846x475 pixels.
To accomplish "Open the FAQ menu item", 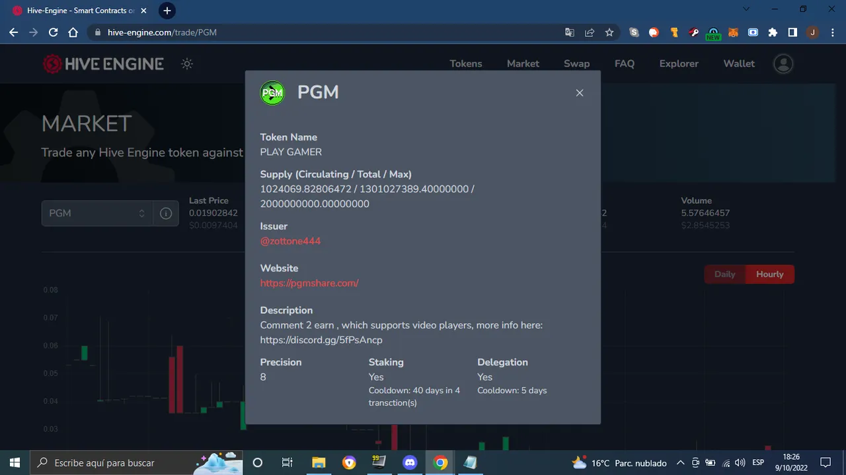I will [625, 64].
